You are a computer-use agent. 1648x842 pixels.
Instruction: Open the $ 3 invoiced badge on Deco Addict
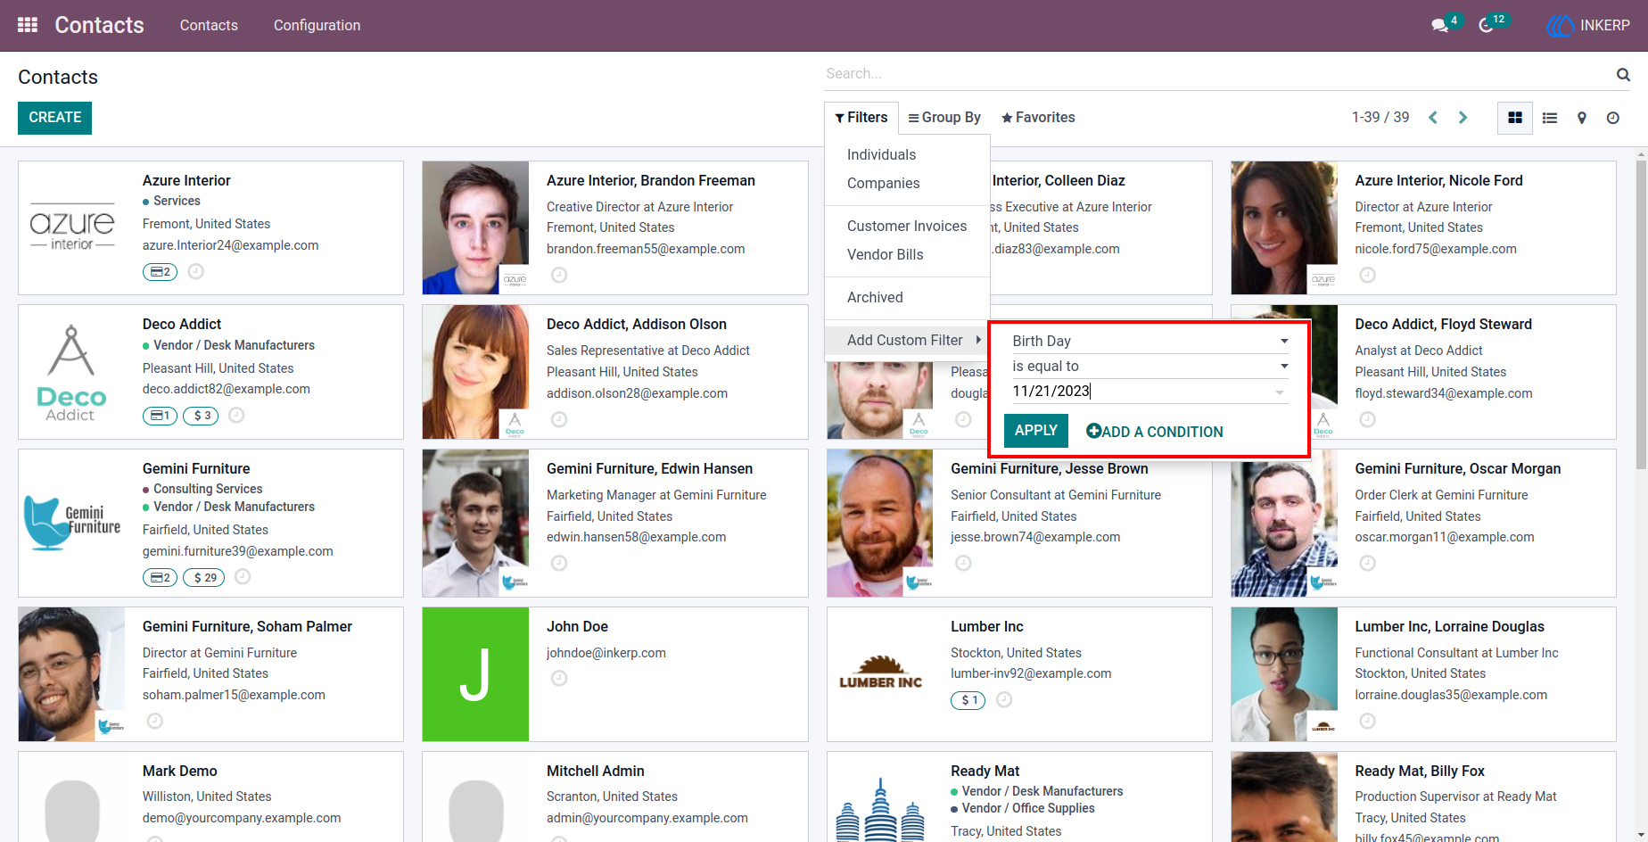[x=201, y=416]
